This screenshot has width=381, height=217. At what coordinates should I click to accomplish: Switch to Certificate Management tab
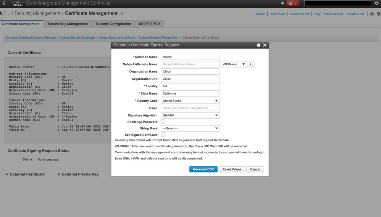(21, 24)
